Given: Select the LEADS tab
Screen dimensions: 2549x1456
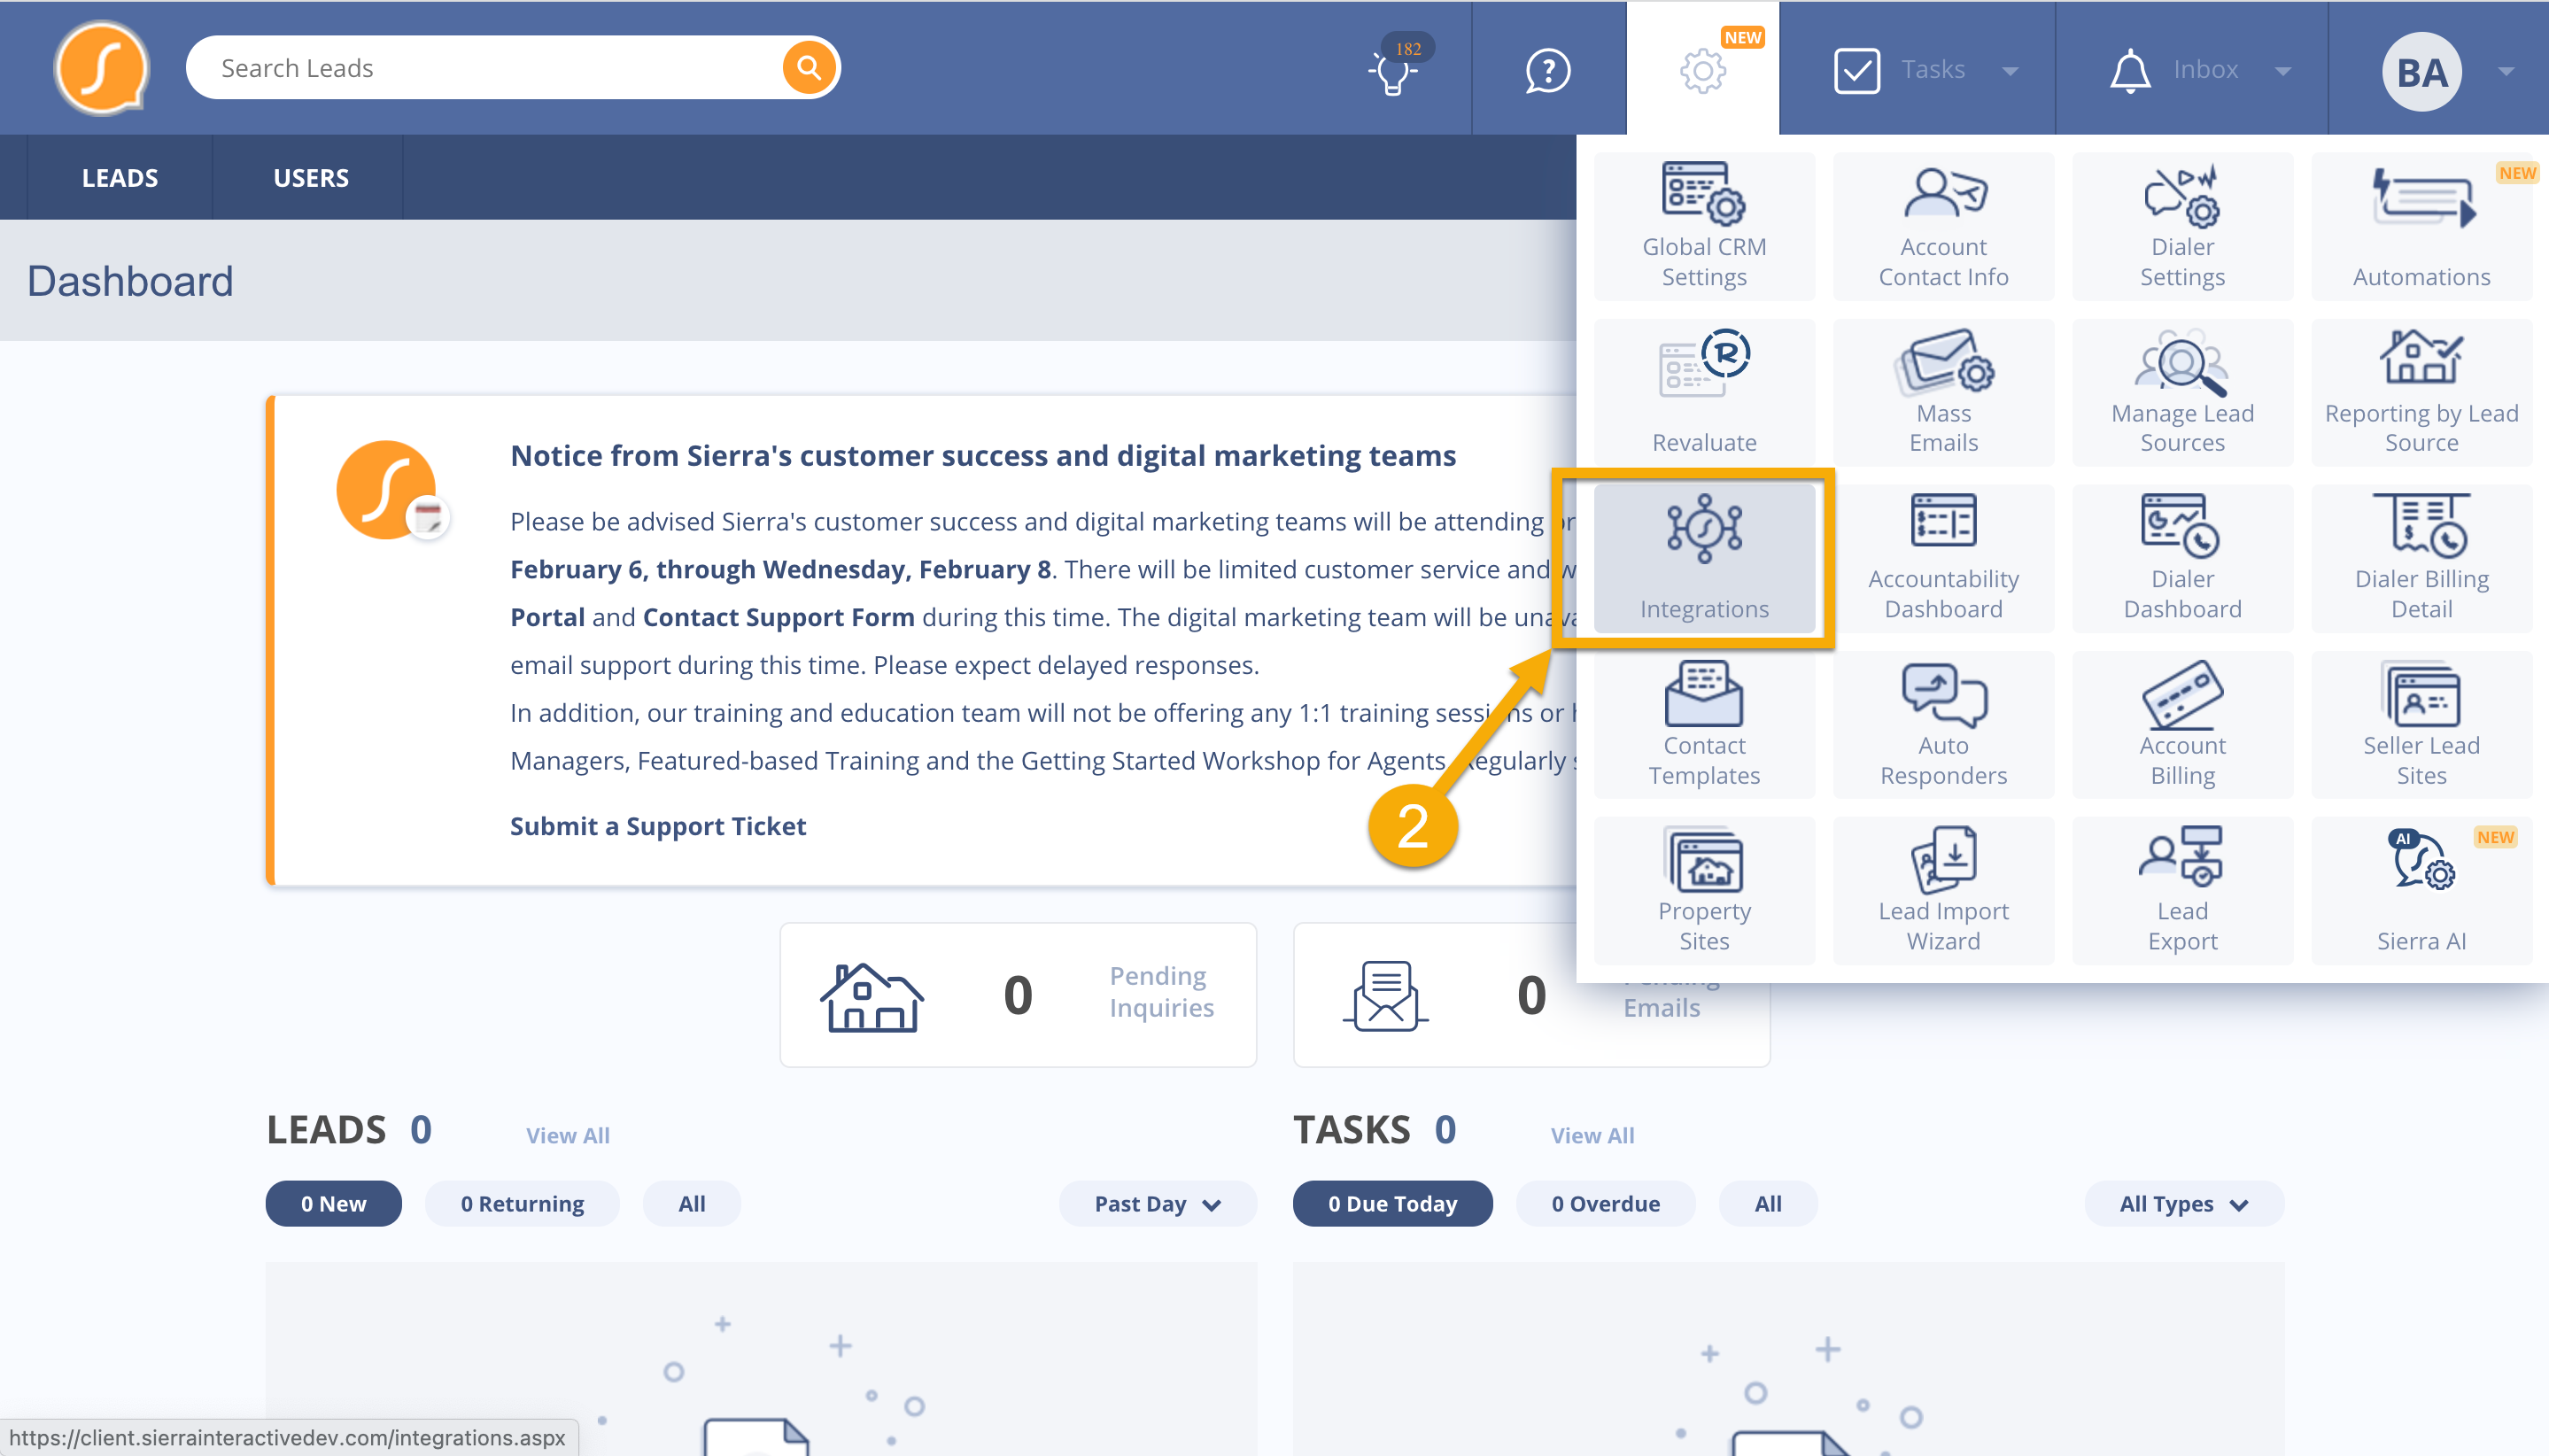Looking at the screenshot, I should [119, 177].
